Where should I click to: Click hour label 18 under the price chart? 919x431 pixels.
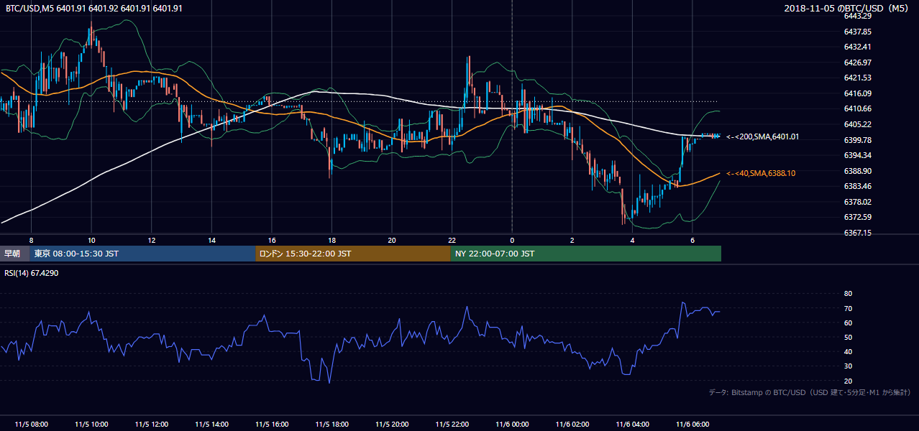pos(332,240)
